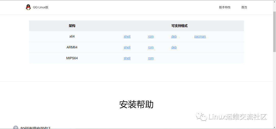276x129 pixels.
Task: Click the question mark help icon
Action: click(x=16, y=127)
